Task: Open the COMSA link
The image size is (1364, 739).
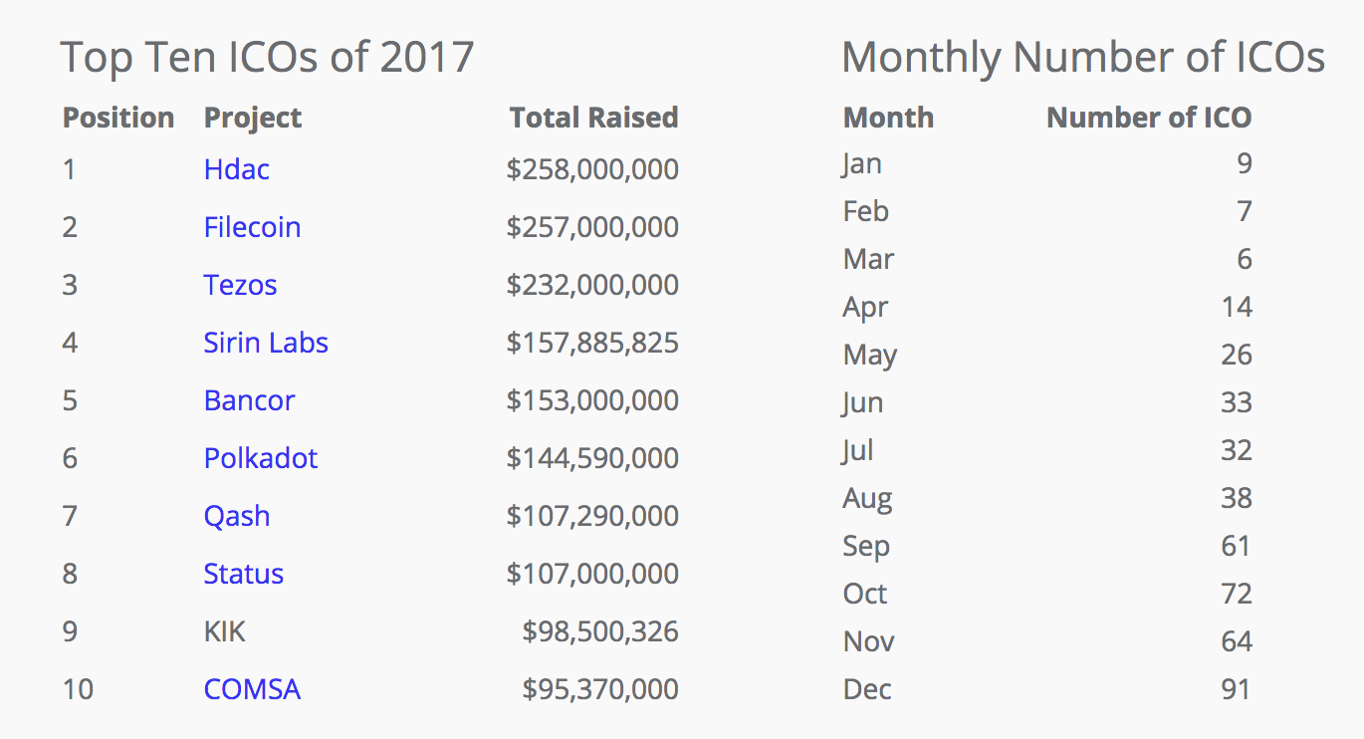Action: 252,689
